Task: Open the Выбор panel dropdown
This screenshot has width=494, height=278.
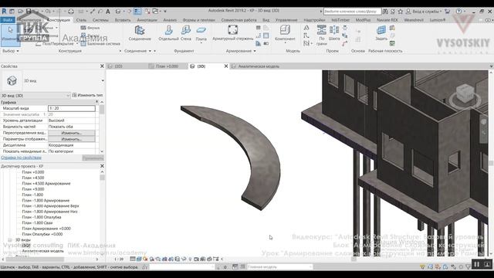Action: (10, 51)
